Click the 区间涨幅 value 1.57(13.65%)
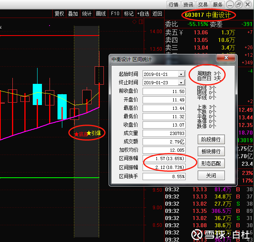The image size is (254, 242). pos(164,159)
